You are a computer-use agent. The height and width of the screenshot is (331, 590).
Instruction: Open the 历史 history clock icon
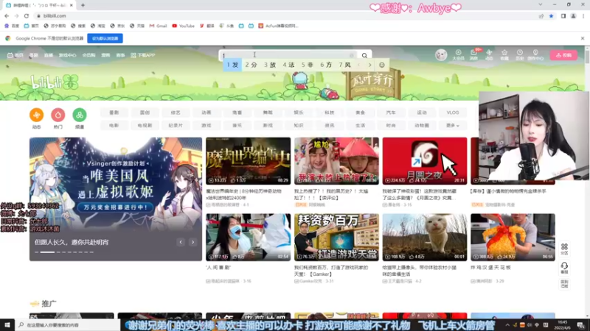(x=520, y=54)
